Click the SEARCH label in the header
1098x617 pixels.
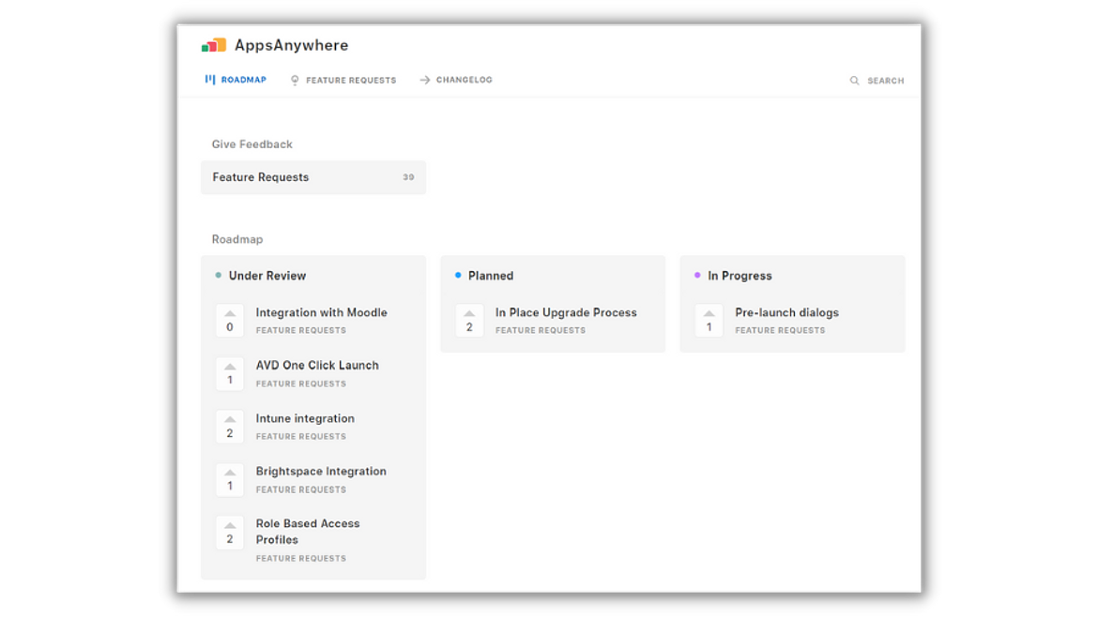coord(885,81)
